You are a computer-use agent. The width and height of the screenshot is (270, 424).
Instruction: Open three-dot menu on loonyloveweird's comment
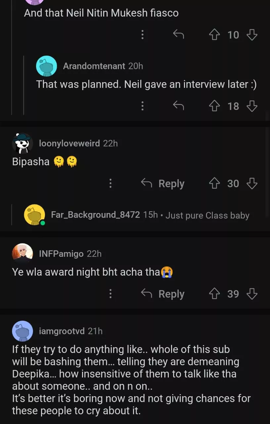(x=111, y=184)
